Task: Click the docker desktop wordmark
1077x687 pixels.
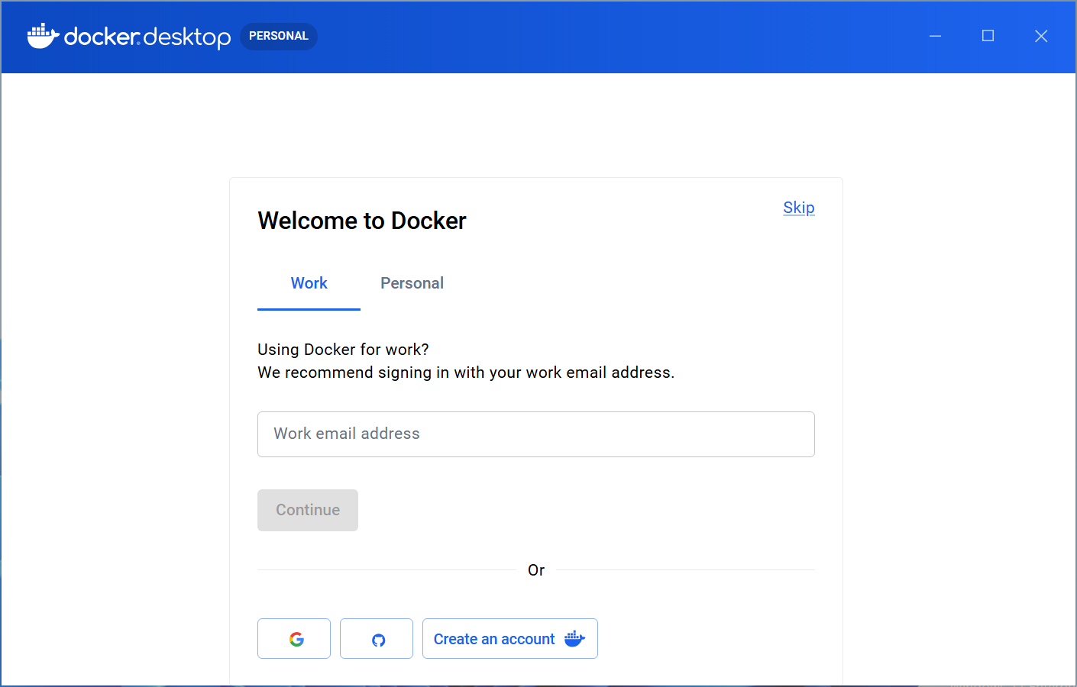Action: (x=147, y=36)
